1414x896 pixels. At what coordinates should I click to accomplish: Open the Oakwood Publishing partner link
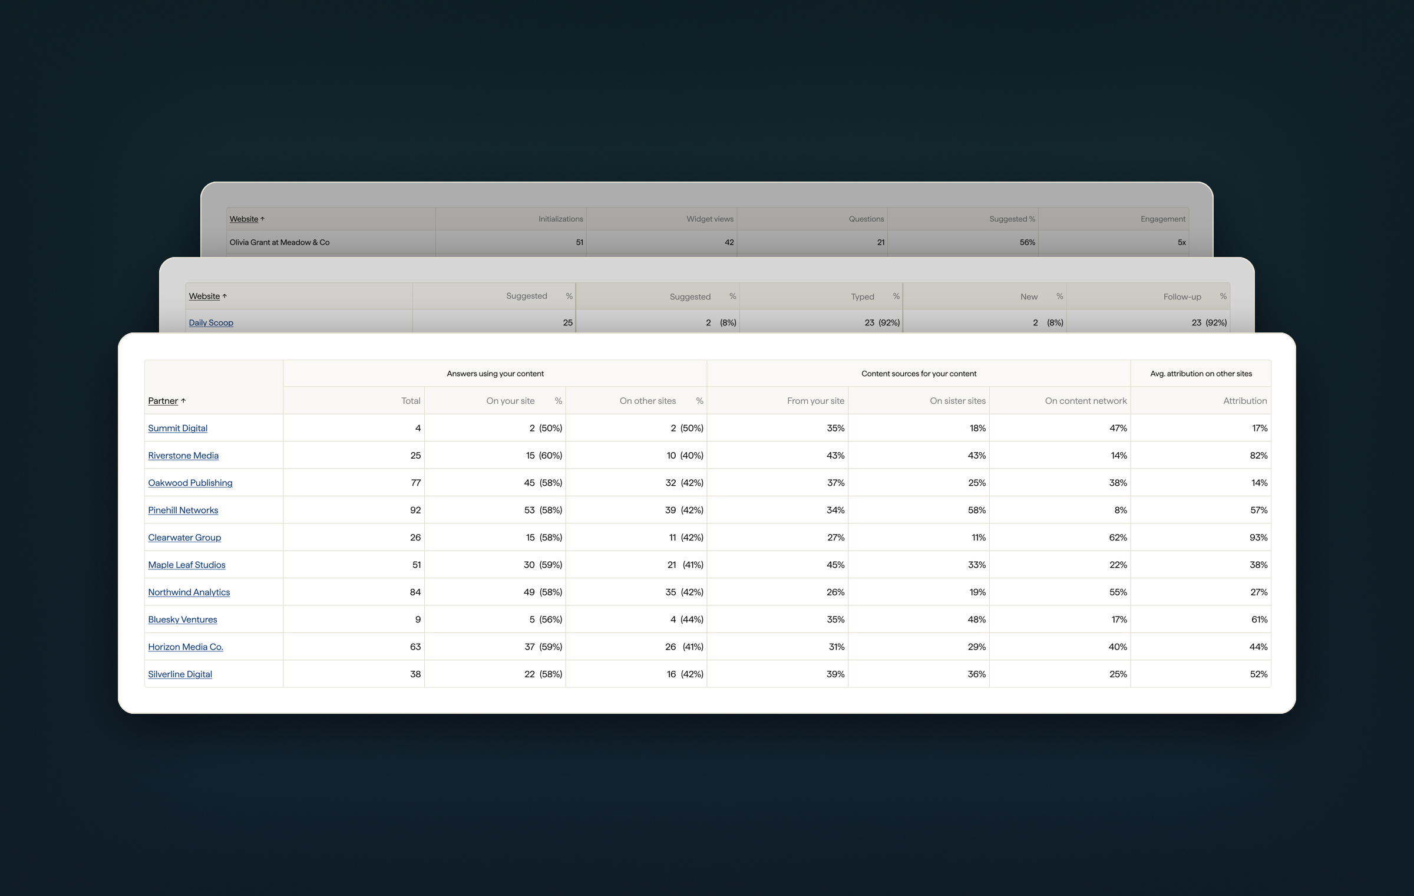[190, 483]
